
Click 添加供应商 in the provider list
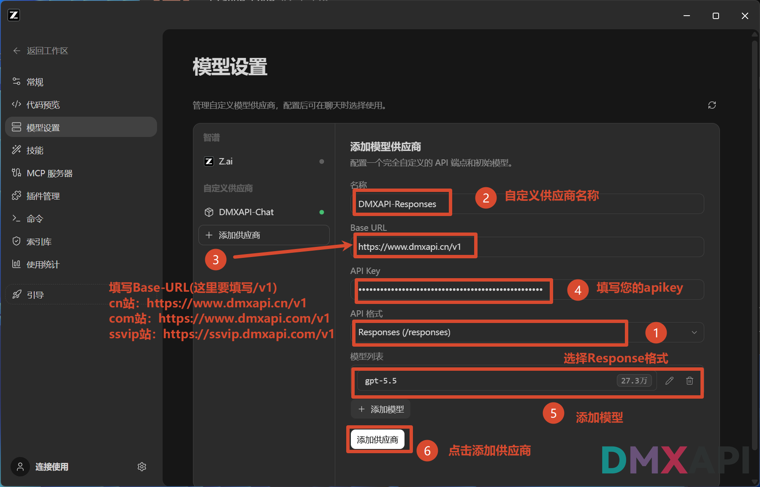click(x=264, y=235)
